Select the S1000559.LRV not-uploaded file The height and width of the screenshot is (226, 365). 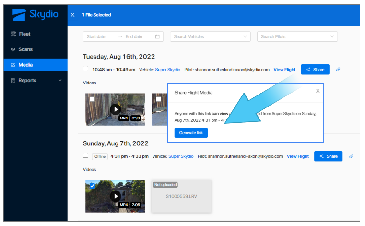[181, 196]
